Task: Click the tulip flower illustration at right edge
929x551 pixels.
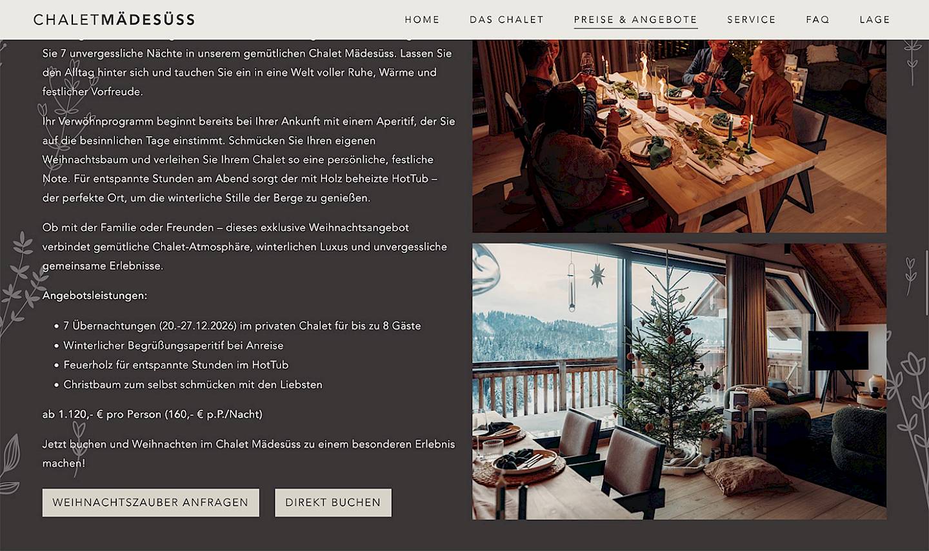Action: 910,413
